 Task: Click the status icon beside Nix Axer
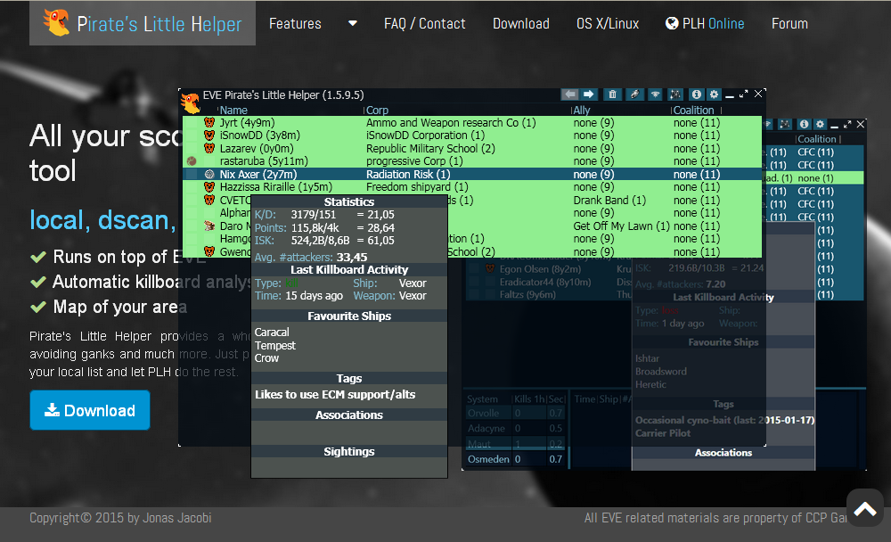pos(209,174)
